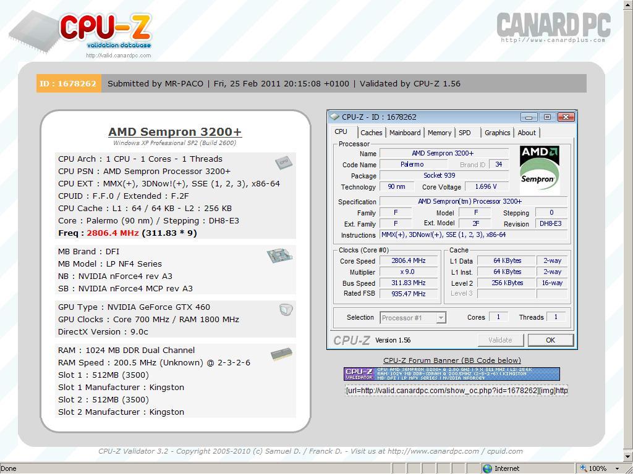Click the OK button in CPU-Z window

pos(550,340)
